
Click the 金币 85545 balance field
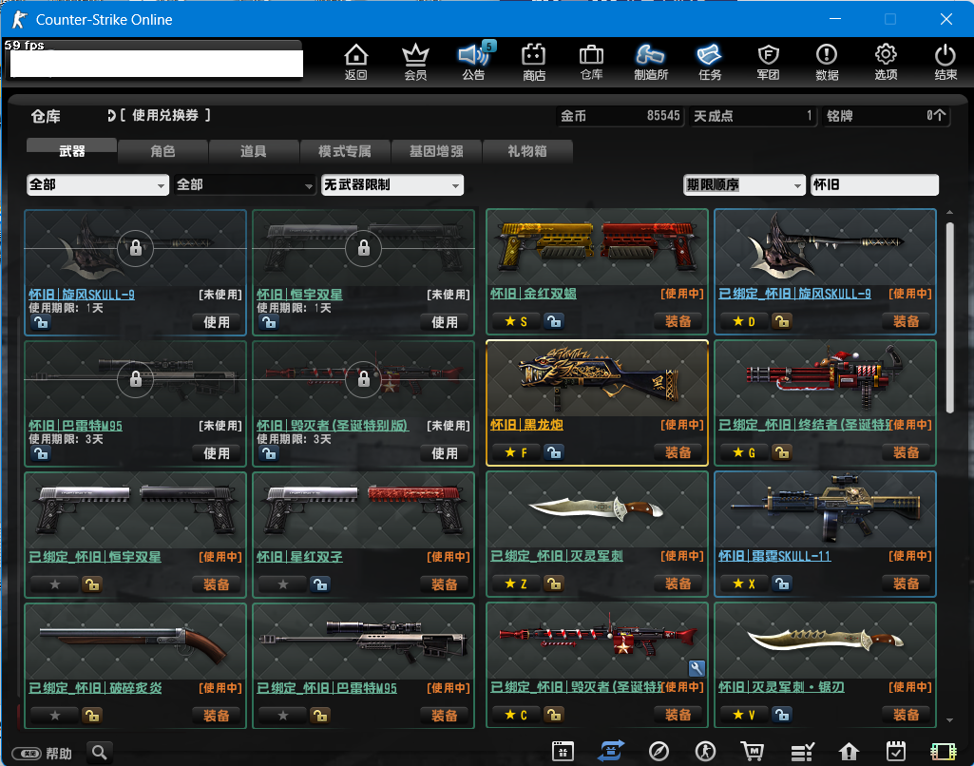620,116
